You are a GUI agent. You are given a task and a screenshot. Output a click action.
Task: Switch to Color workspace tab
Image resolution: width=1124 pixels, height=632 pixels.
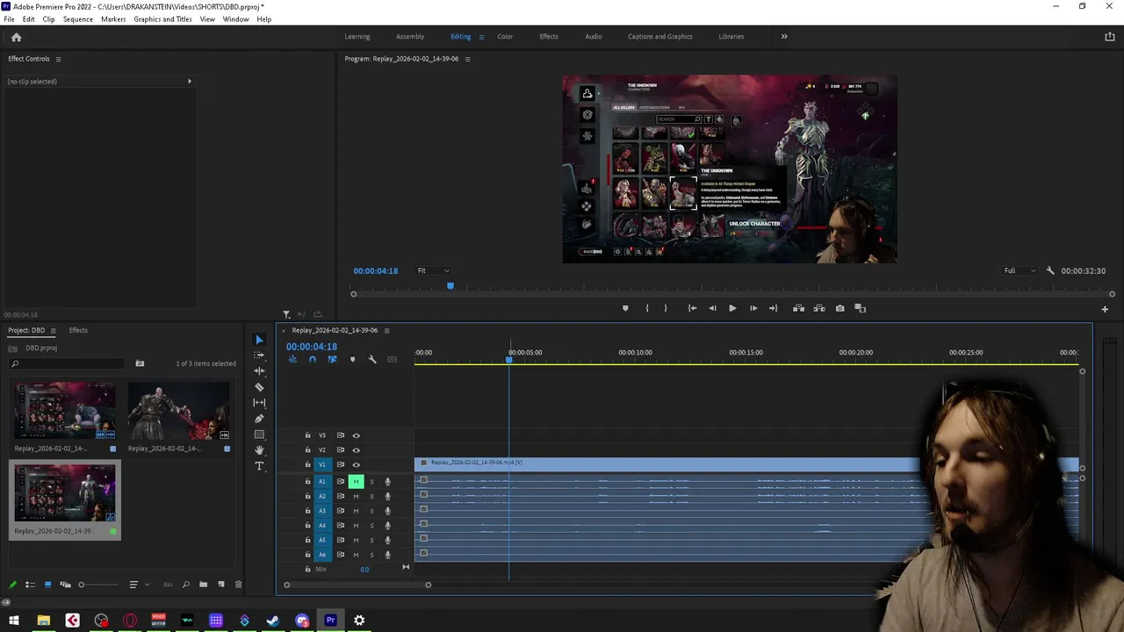click(x=505, y=37)
